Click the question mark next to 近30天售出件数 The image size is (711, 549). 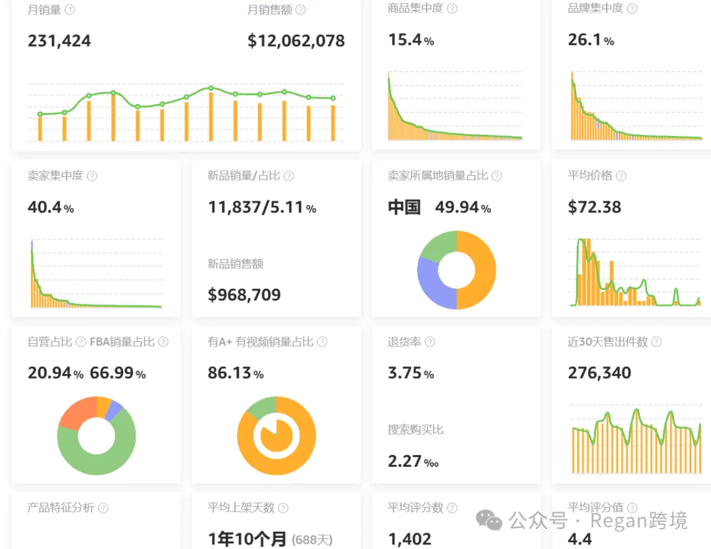click(x=656, y=342)
